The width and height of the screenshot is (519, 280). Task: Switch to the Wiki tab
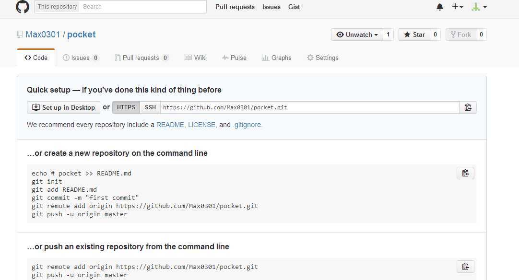point(196,58)
